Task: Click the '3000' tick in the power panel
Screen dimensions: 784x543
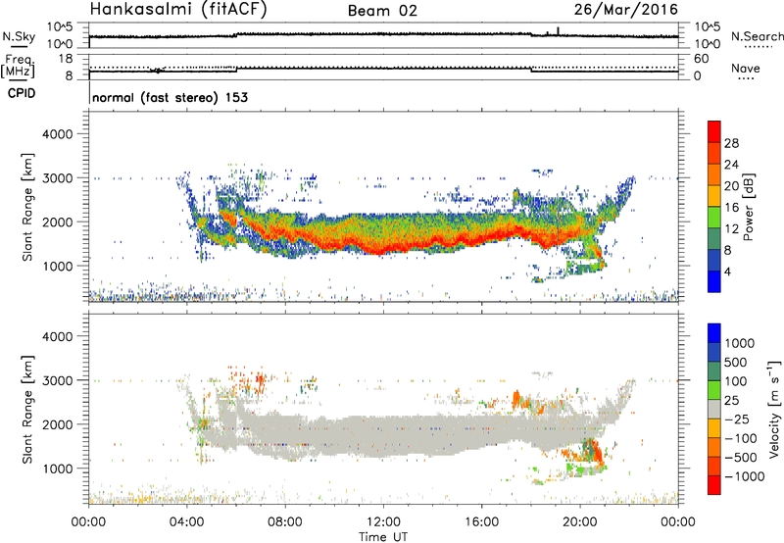Action: pos(57,178)
